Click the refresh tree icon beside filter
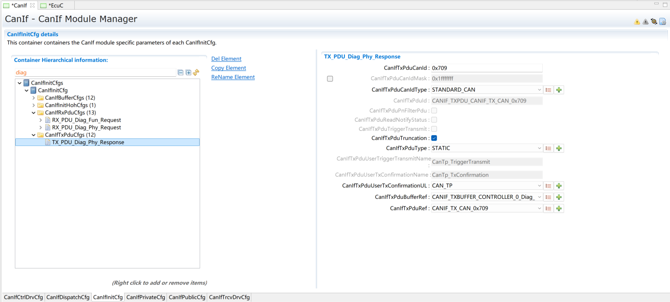The height and width of the screenshot is (302, 670). point(196,72)
